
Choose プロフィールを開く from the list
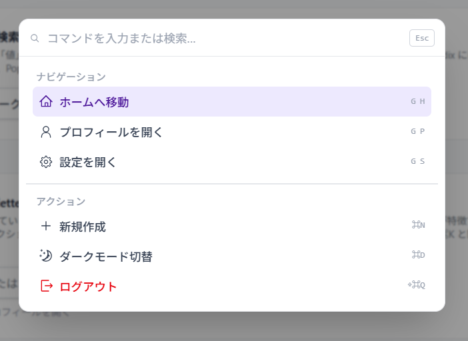pos(232,132)
